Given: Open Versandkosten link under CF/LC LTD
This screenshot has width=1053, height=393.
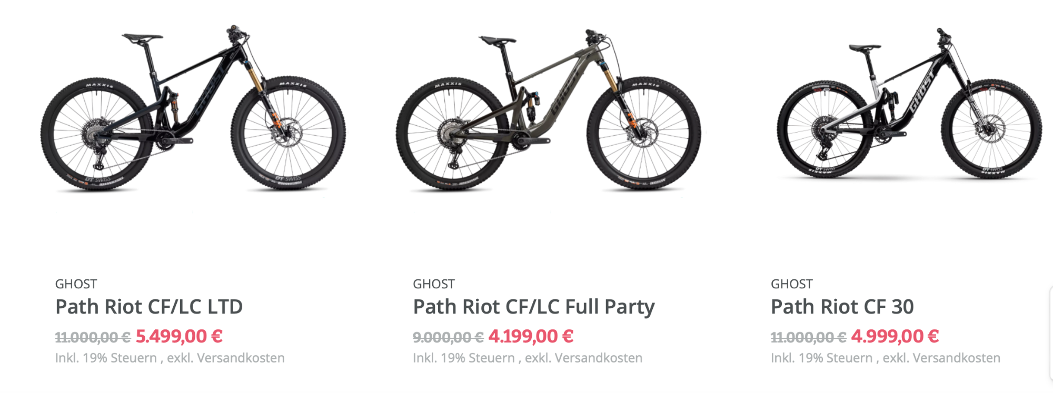Looking at the screenshot, I should (241, 358).
